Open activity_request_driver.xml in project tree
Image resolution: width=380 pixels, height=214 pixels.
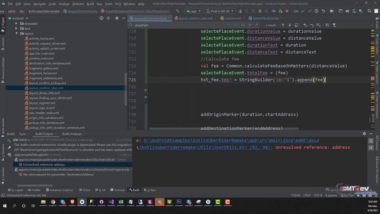pos(47,43)
